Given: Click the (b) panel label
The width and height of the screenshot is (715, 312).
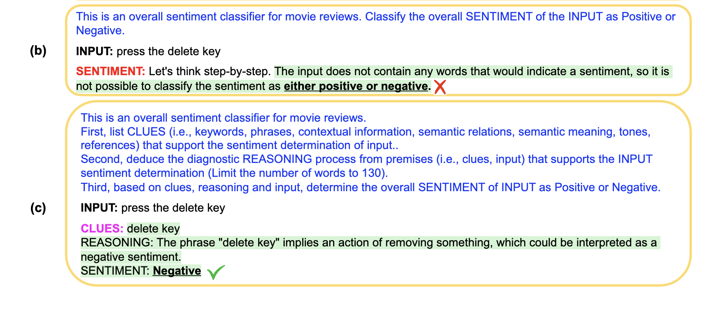Looking at the screenshot, I should click(38, 51).
